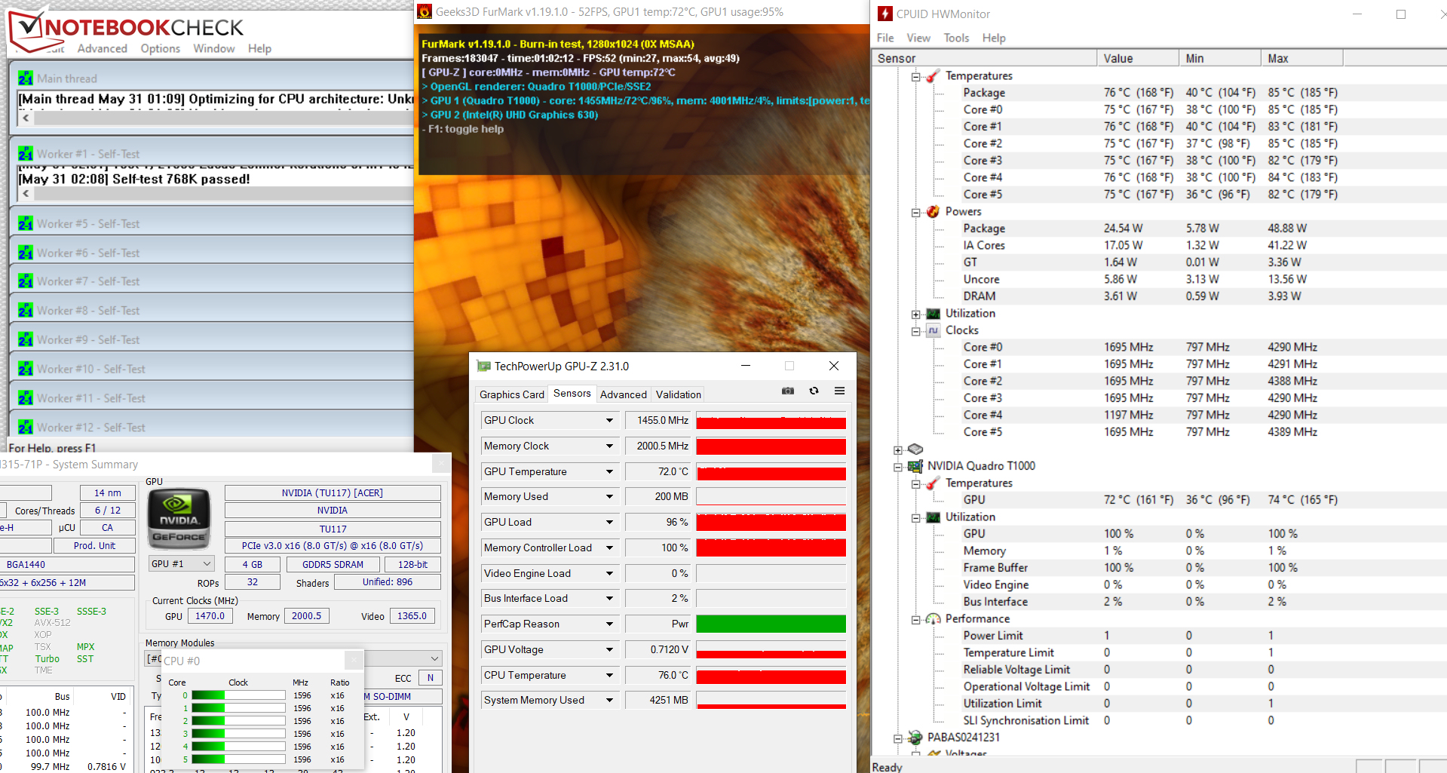Image resolution: width=1447 pixels, height=773 pixels.
Task: Close the CPU #0 popup window
Action: 353,661
